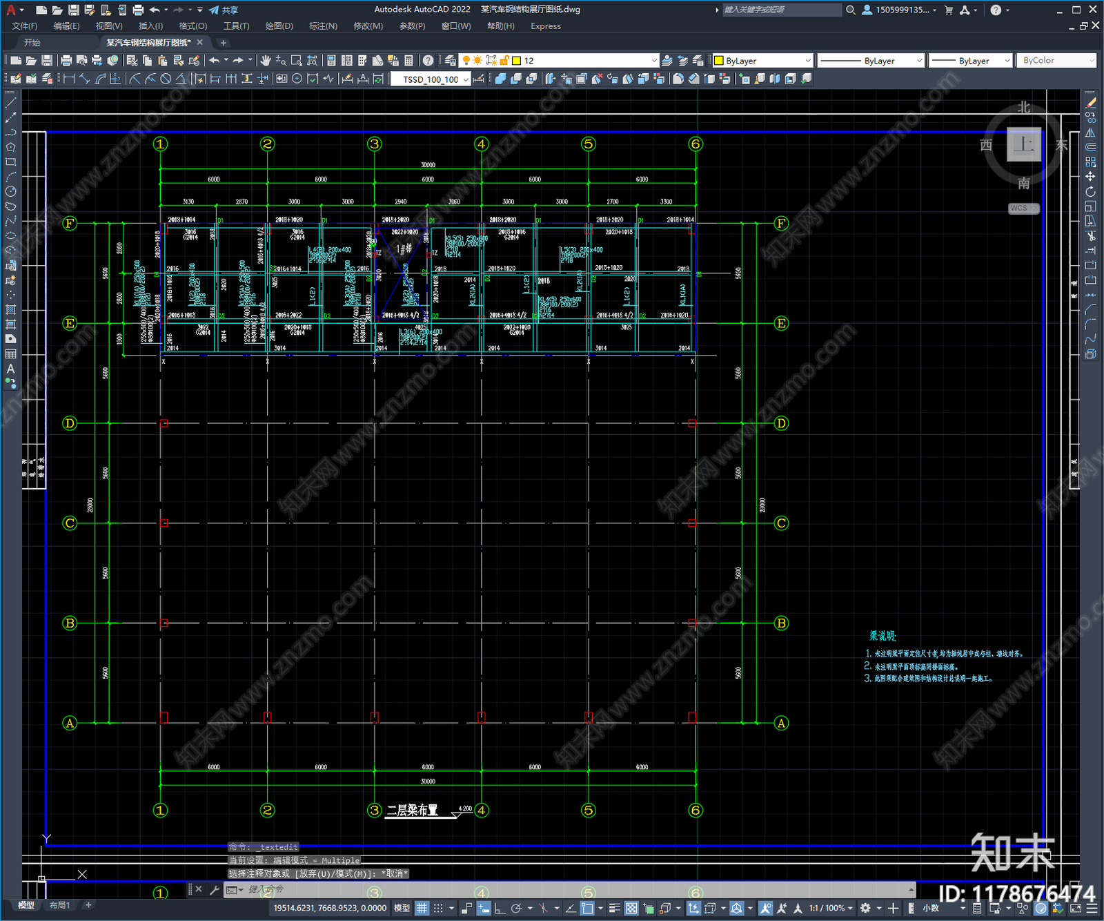This screenshot has height=921, width=1104.
Task: Open the 文件(F) menu
Action: (x=24, y=26)
